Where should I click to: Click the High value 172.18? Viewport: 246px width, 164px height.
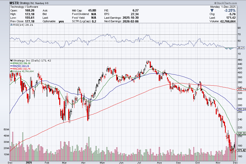[30, 14]
